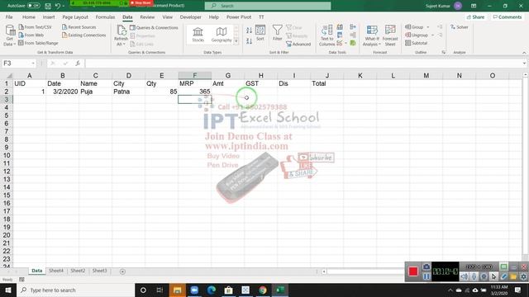The image size is (529, 297).
Task: Click From Web import button
Action: pos(31,35)
